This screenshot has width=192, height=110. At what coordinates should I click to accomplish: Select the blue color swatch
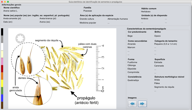pyautogui.click(x=2, y=98)
